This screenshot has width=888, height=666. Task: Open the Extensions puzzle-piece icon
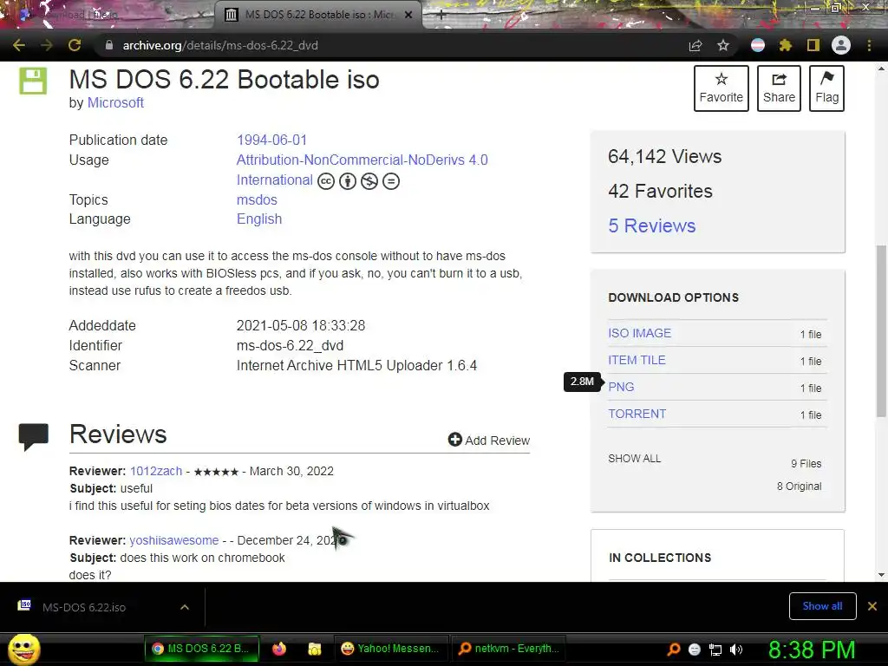785,45
